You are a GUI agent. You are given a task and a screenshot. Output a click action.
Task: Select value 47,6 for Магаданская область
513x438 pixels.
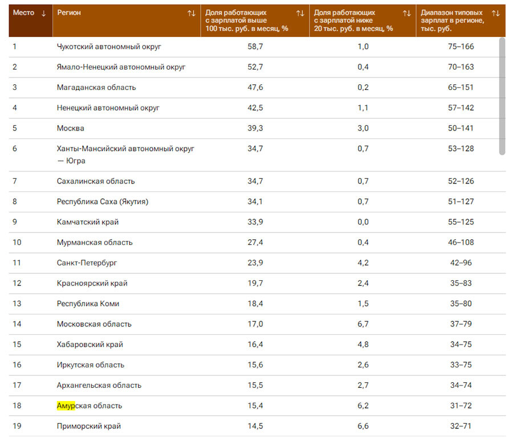[255, 87]
